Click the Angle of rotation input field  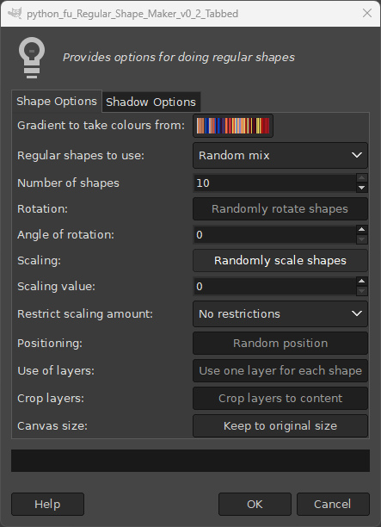[274, 234]
